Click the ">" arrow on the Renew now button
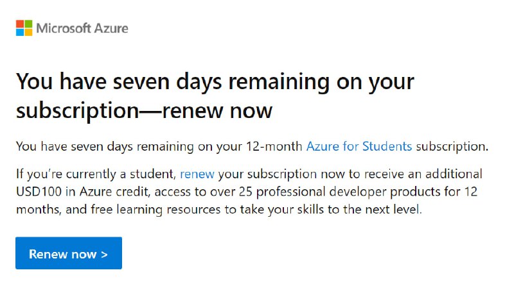This screenshot has width=514, height=286. (x=104, y=254)
